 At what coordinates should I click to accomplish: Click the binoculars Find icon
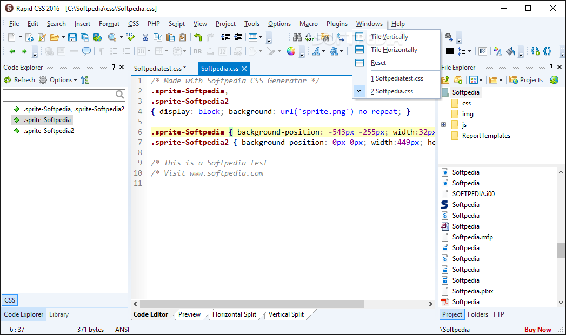tap(297, 37)
